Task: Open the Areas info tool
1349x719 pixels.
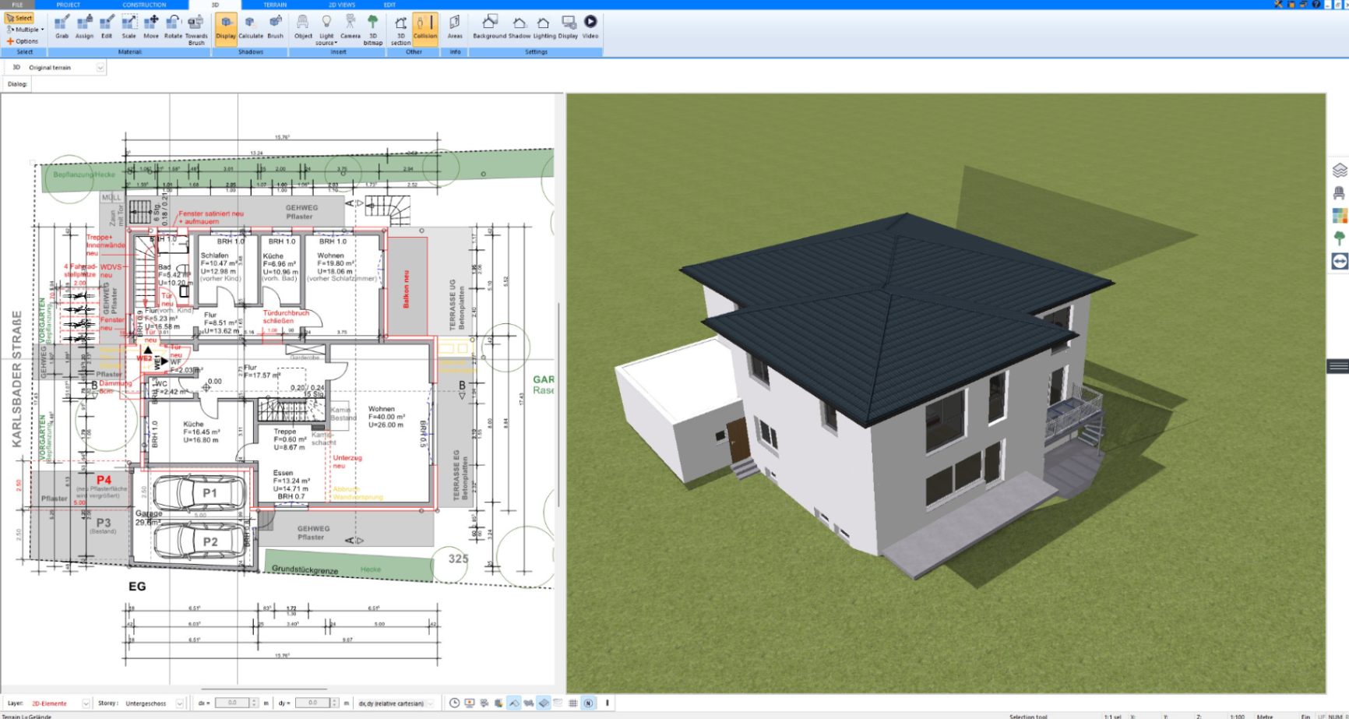Action: point(455,27)
